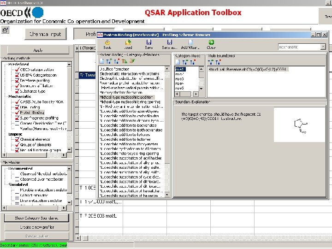Click the Apply button

(x=38, y=50)
